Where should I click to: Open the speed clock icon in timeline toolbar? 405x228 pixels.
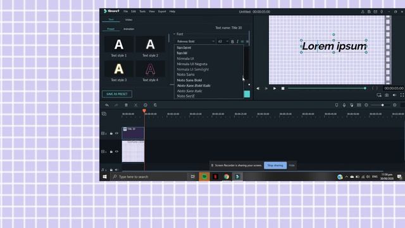[146, 105]
